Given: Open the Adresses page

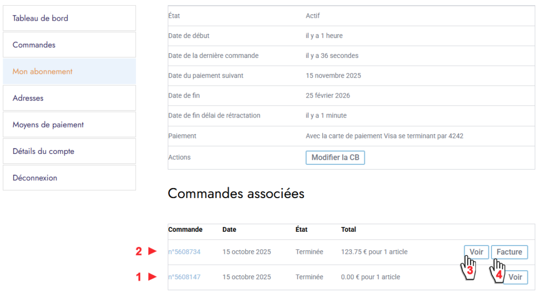Looking at the screenshot, I should tap(69, 98).
